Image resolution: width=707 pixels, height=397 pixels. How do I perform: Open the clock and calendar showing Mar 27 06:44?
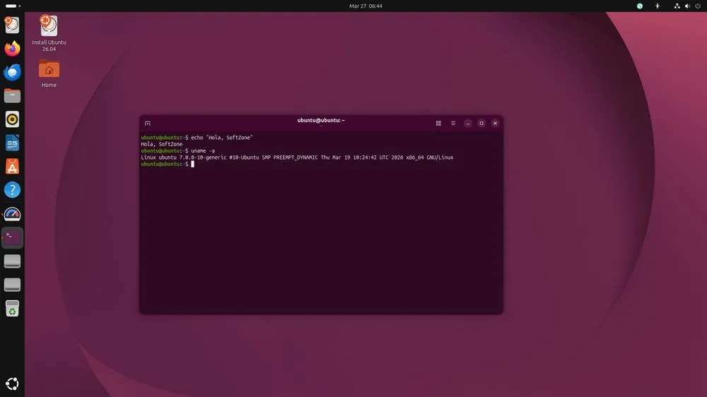coord(366,6)
